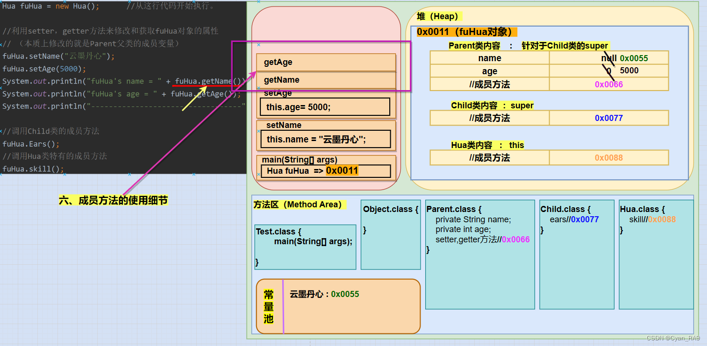Click the 'Object.class {' title

point(391,209)
